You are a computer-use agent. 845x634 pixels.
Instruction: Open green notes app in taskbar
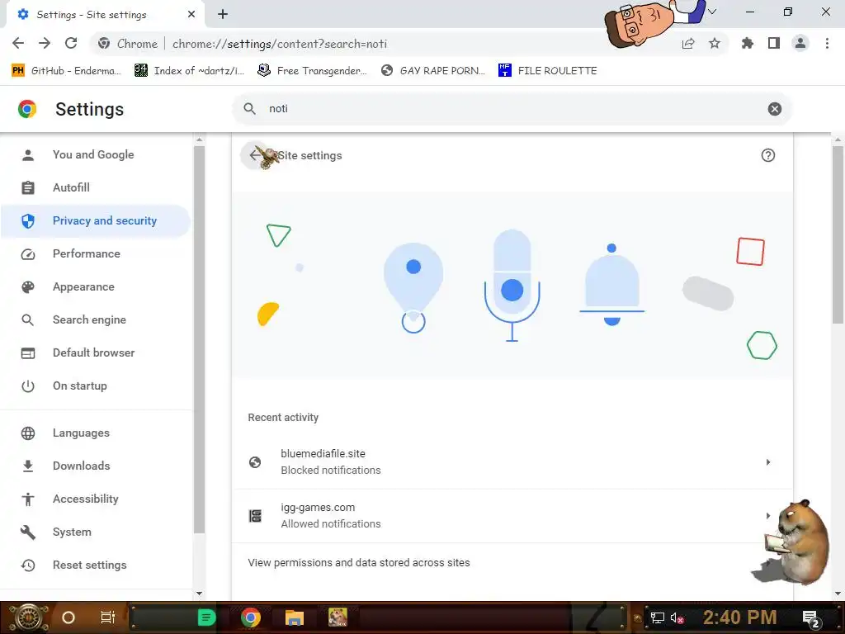coord(206,617)
